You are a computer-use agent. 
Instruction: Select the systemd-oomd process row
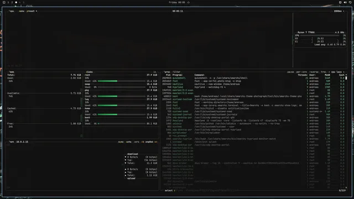[x=253, y=112]
